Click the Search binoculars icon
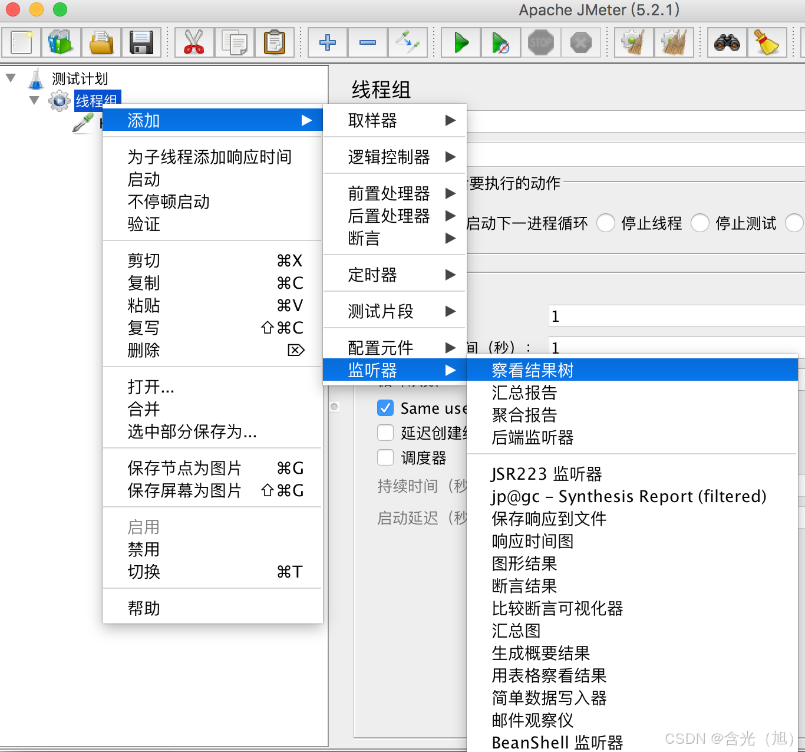Image resolution: width=805 pixels, height=752 pixels. point(727,42)
